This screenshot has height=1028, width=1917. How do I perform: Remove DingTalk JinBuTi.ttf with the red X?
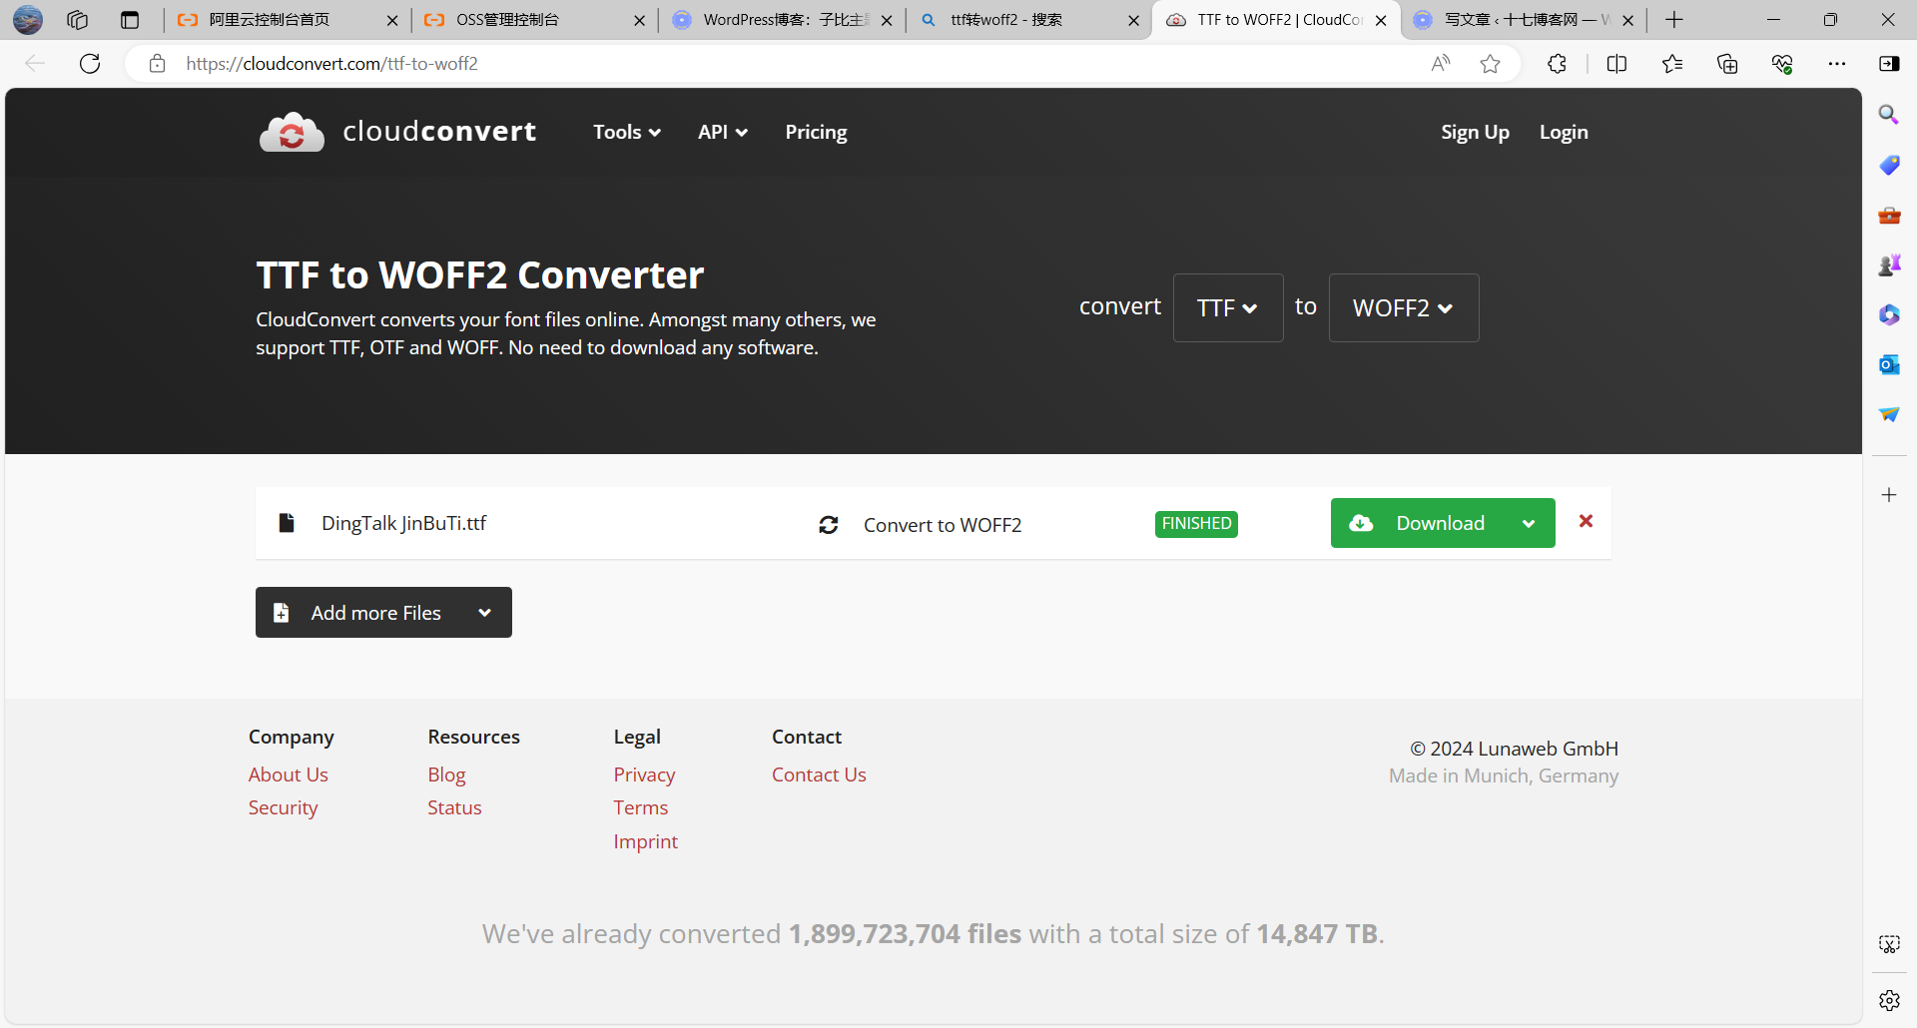(1586, 521)
